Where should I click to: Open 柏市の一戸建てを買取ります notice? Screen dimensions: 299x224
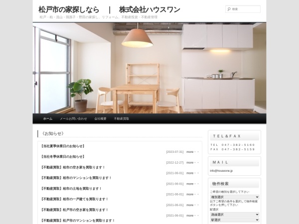coord(74,199)
